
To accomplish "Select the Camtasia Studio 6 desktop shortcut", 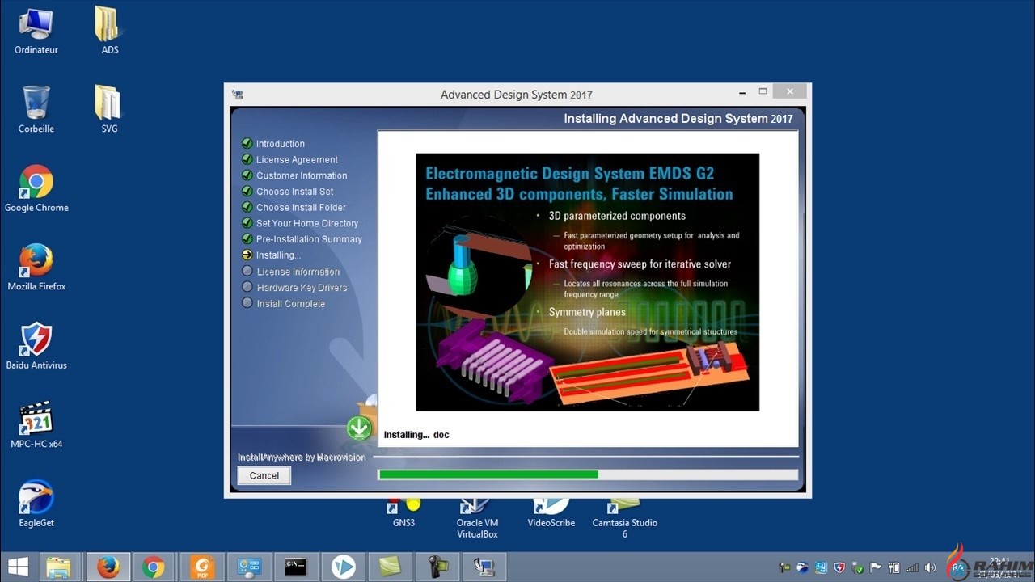I will point(624,519).
